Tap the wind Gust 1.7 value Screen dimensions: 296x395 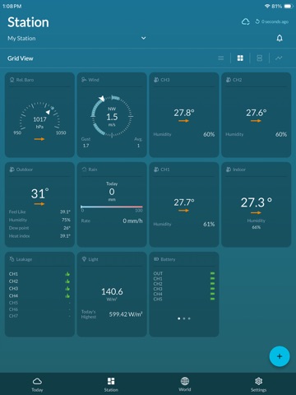[x=86, y=146]
